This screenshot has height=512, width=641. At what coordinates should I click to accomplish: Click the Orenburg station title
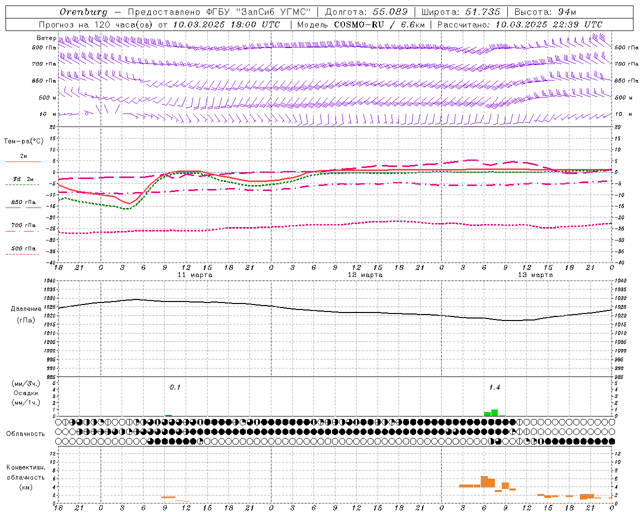[x=84, y=12]
